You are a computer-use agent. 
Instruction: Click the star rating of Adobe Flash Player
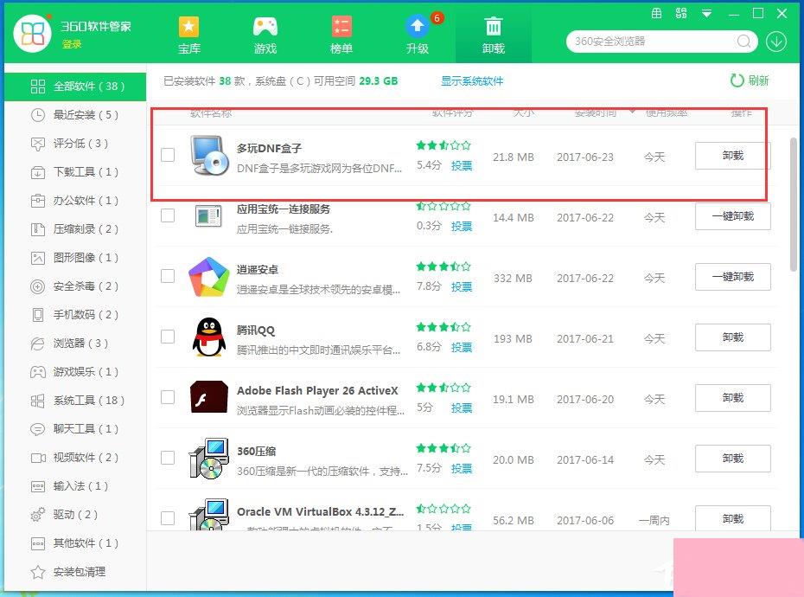point(443,388)
